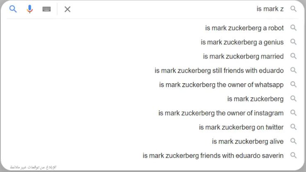The image size is (306, 172).
Task: Clear the search text with the X
Action: (x=67, y=9)
